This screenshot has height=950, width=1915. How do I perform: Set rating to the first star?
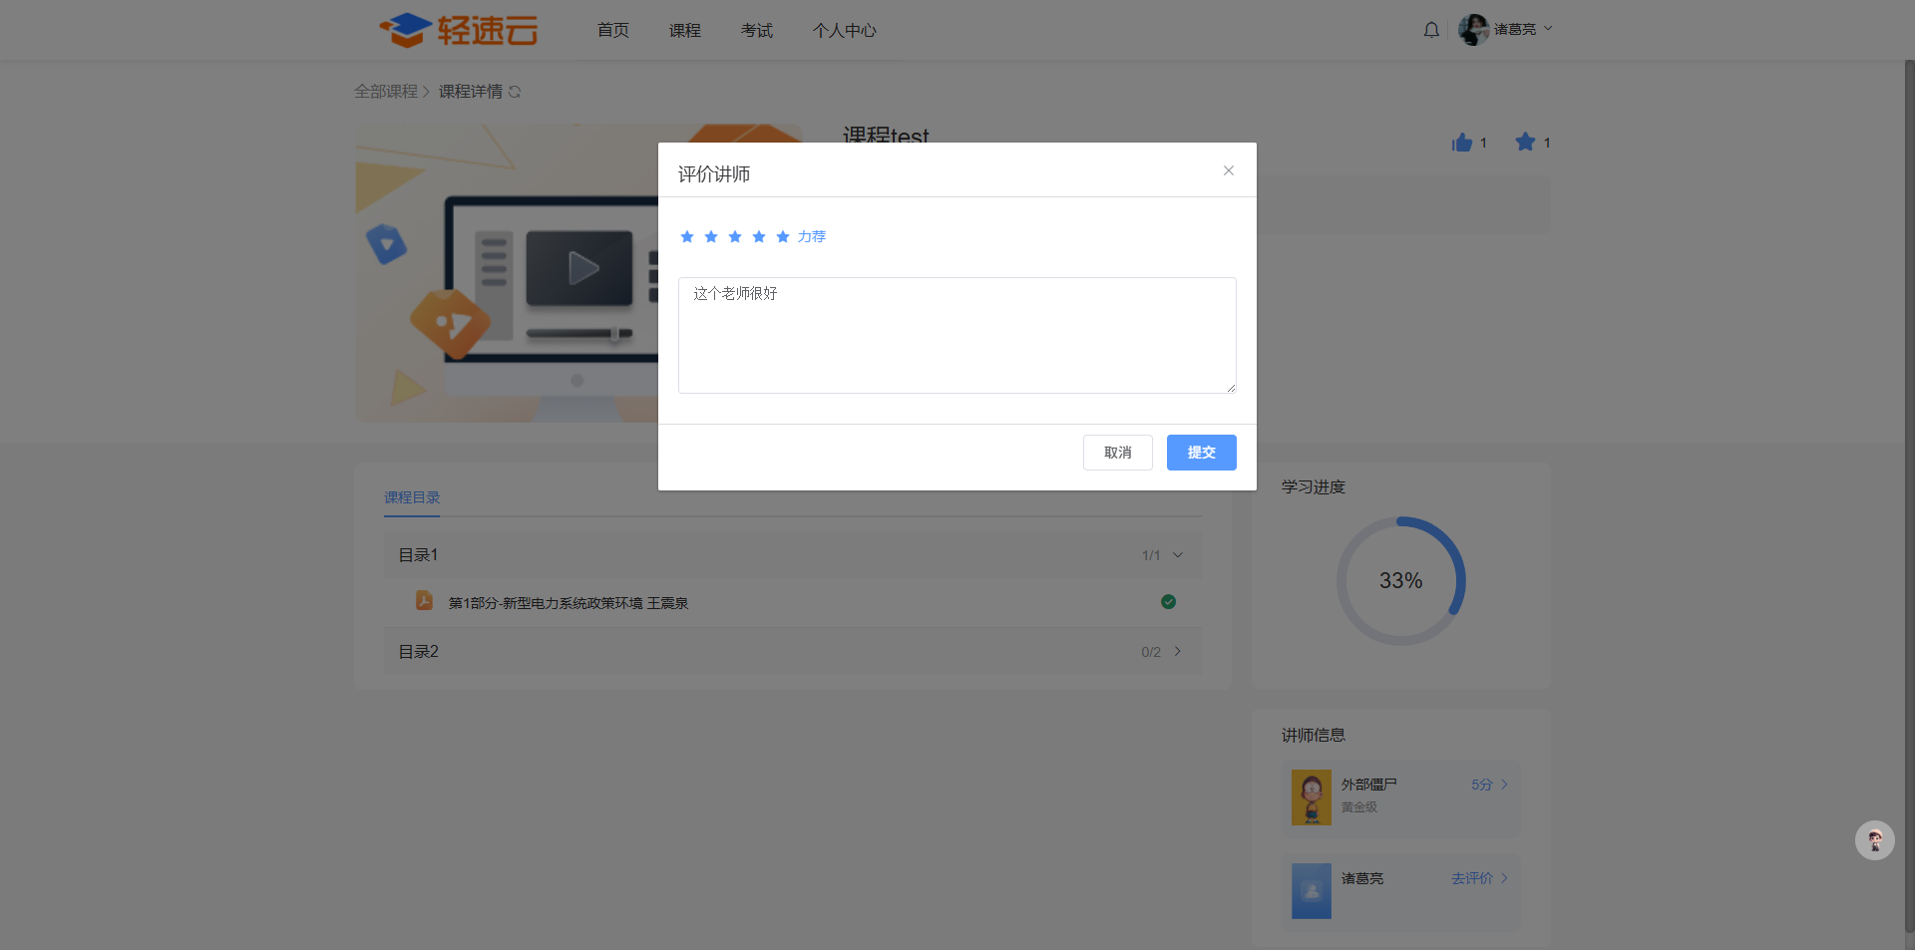tap(687, 236)
